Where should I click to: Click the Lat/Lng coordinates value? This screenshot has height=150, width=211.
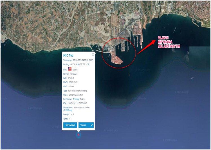point(80,64)
